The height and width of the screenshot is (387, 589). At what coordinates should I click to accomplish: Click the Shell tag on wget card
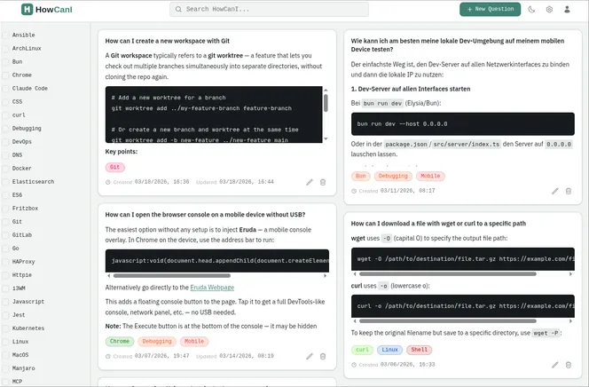[x=419, y=350]
